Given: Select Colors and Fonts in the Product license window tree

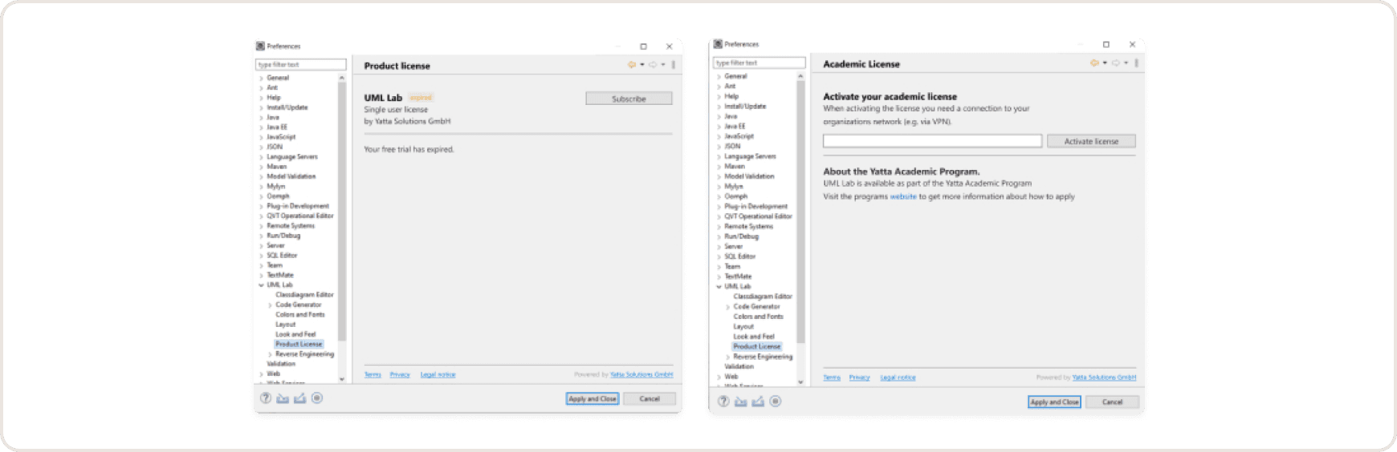Looking at the screenshot, I should click(x=300, y=315).
